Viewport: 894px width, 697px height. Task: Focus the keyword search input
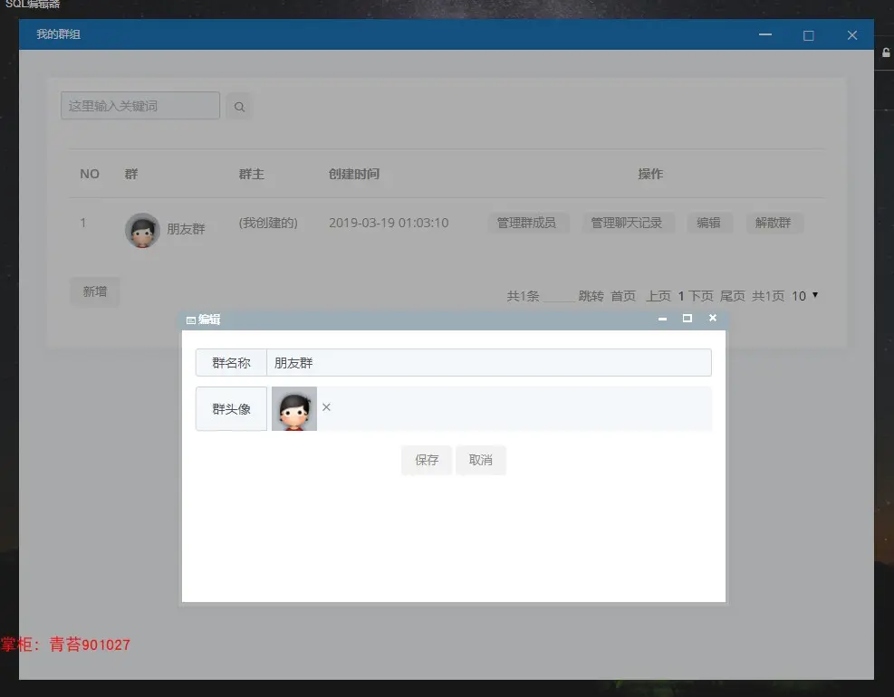click(140, 106)
